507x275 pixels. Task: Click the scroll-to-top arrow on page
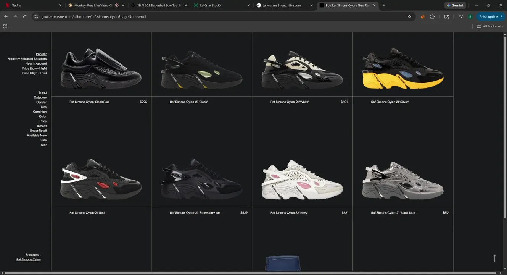tap(494, 259)
